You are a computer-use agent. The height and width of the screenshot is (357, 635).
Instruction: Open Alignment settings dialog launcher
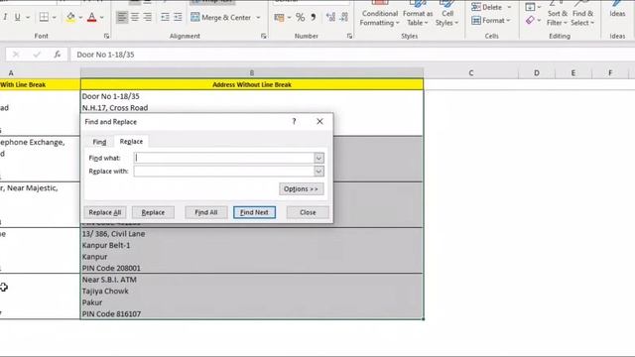tap(264, 36)
